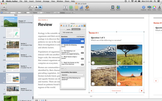Image resolution: width=162 pixels, height=101 pixels.
Task: Click the Preview icon
Action: (113, 7)
